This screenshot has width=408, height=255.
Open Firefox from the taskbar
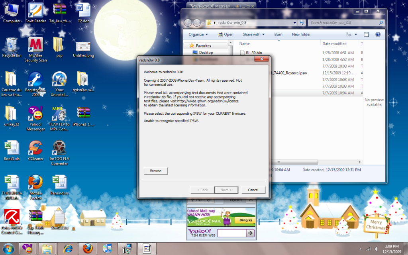coord(87,249)
